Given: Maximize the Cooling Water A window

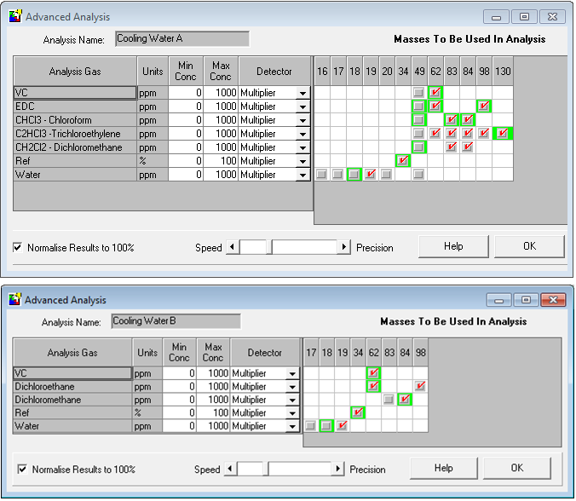Looking at the screenshot, I should [524, 17].
